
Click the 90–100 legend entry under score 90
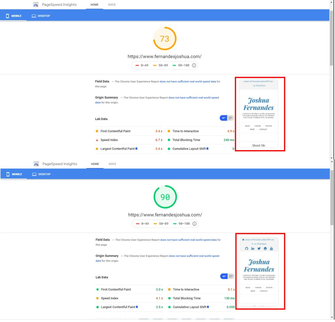pyautogui.click(x=181, y=224)
